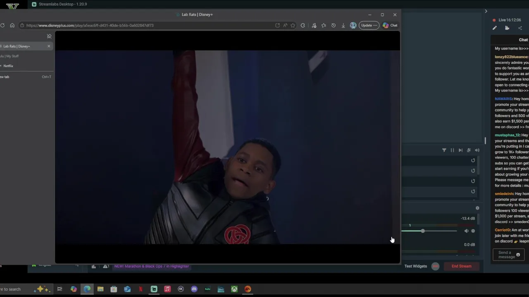
Task: Click the Disney+ video to pause playback
Action: 227,147
